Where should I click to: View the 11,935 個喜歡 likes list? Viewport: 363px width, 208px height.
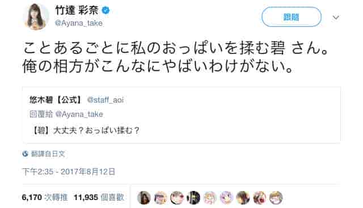[x=99, y=197]
